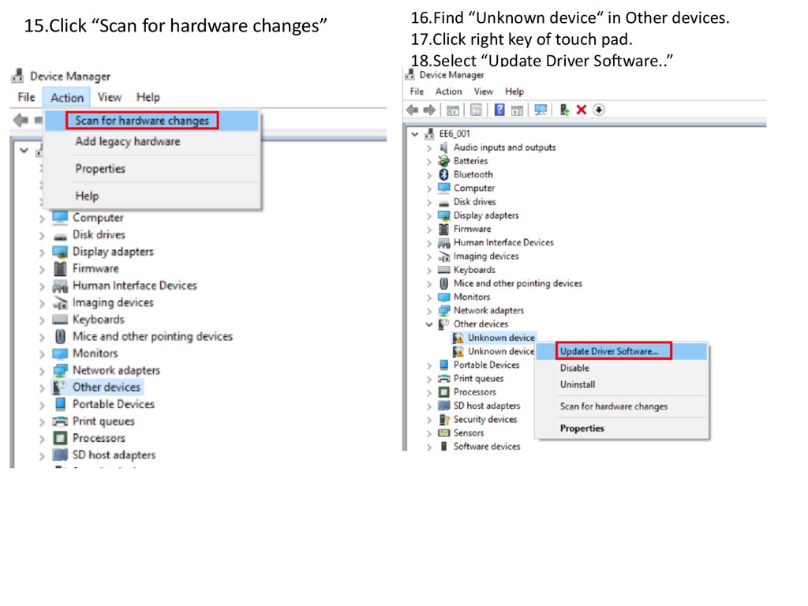Click down-arrow disable device toolbar icon

(599, 110)
